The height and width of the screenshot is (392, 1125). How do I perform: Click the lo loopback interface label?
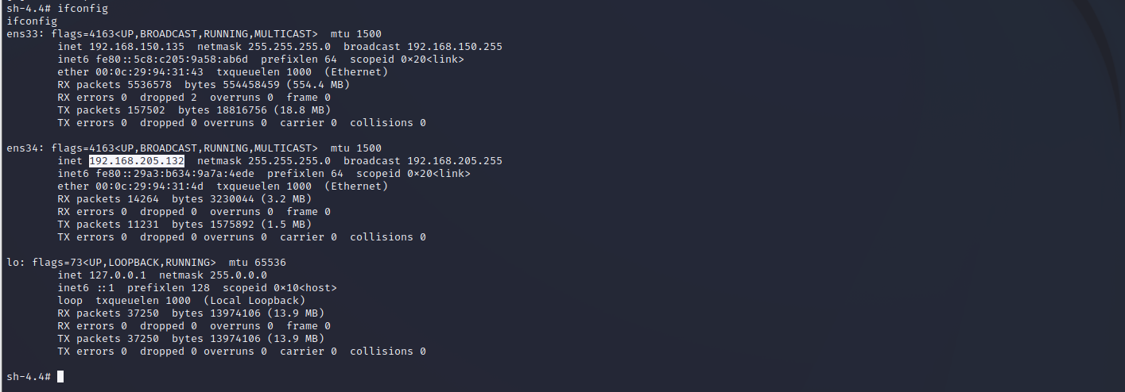tap(13, 263)
